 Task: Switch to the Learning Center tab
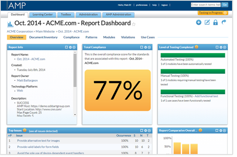click(x=43, y=15)
